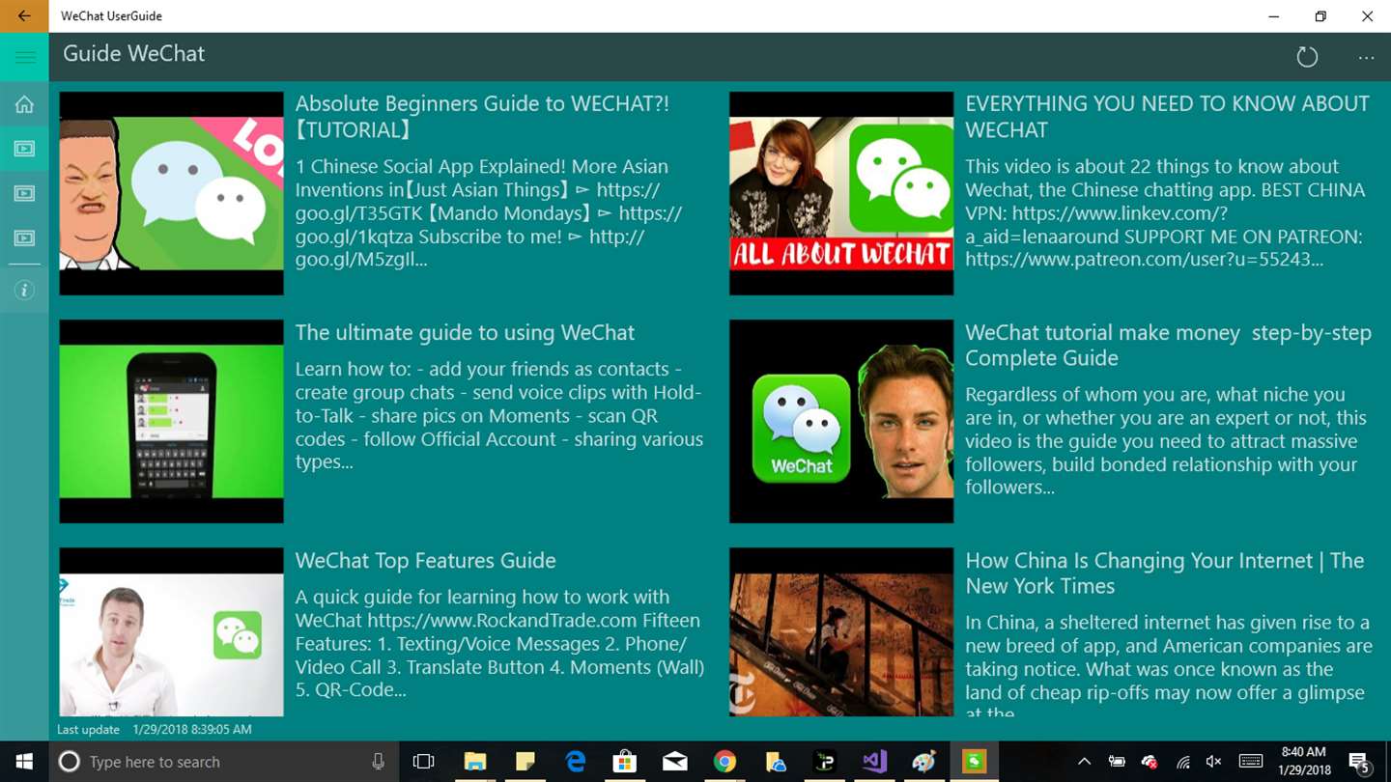
Task: Click the back arrow button in title bar
Action: 24,15
